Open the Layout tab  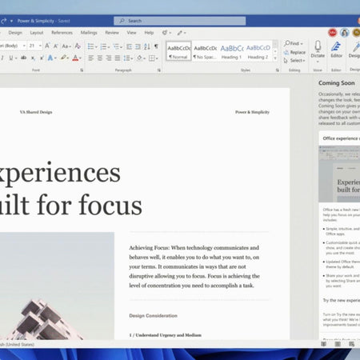point(37,33)
